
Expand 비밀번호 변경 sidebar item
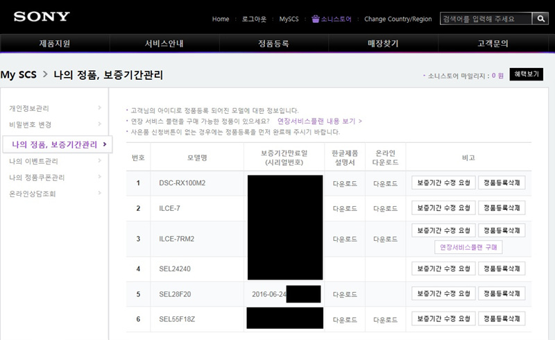coord(54,125)
